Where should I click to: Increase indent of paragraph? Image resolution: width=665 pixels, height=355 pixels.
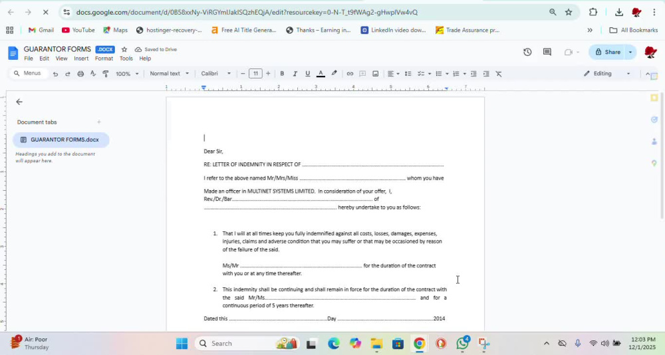pyautogui.click(x=487, y=74)
